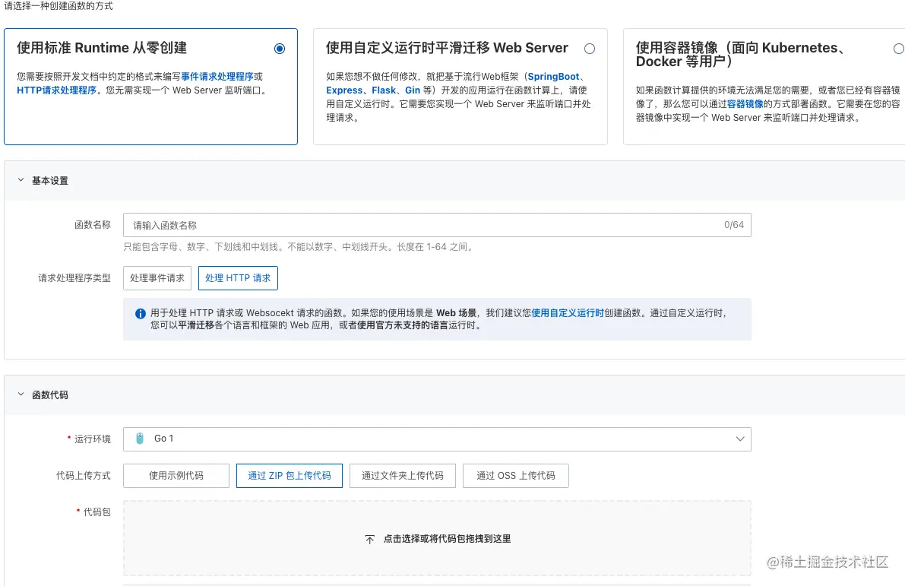Click the 代码上传方式 label

83,476
